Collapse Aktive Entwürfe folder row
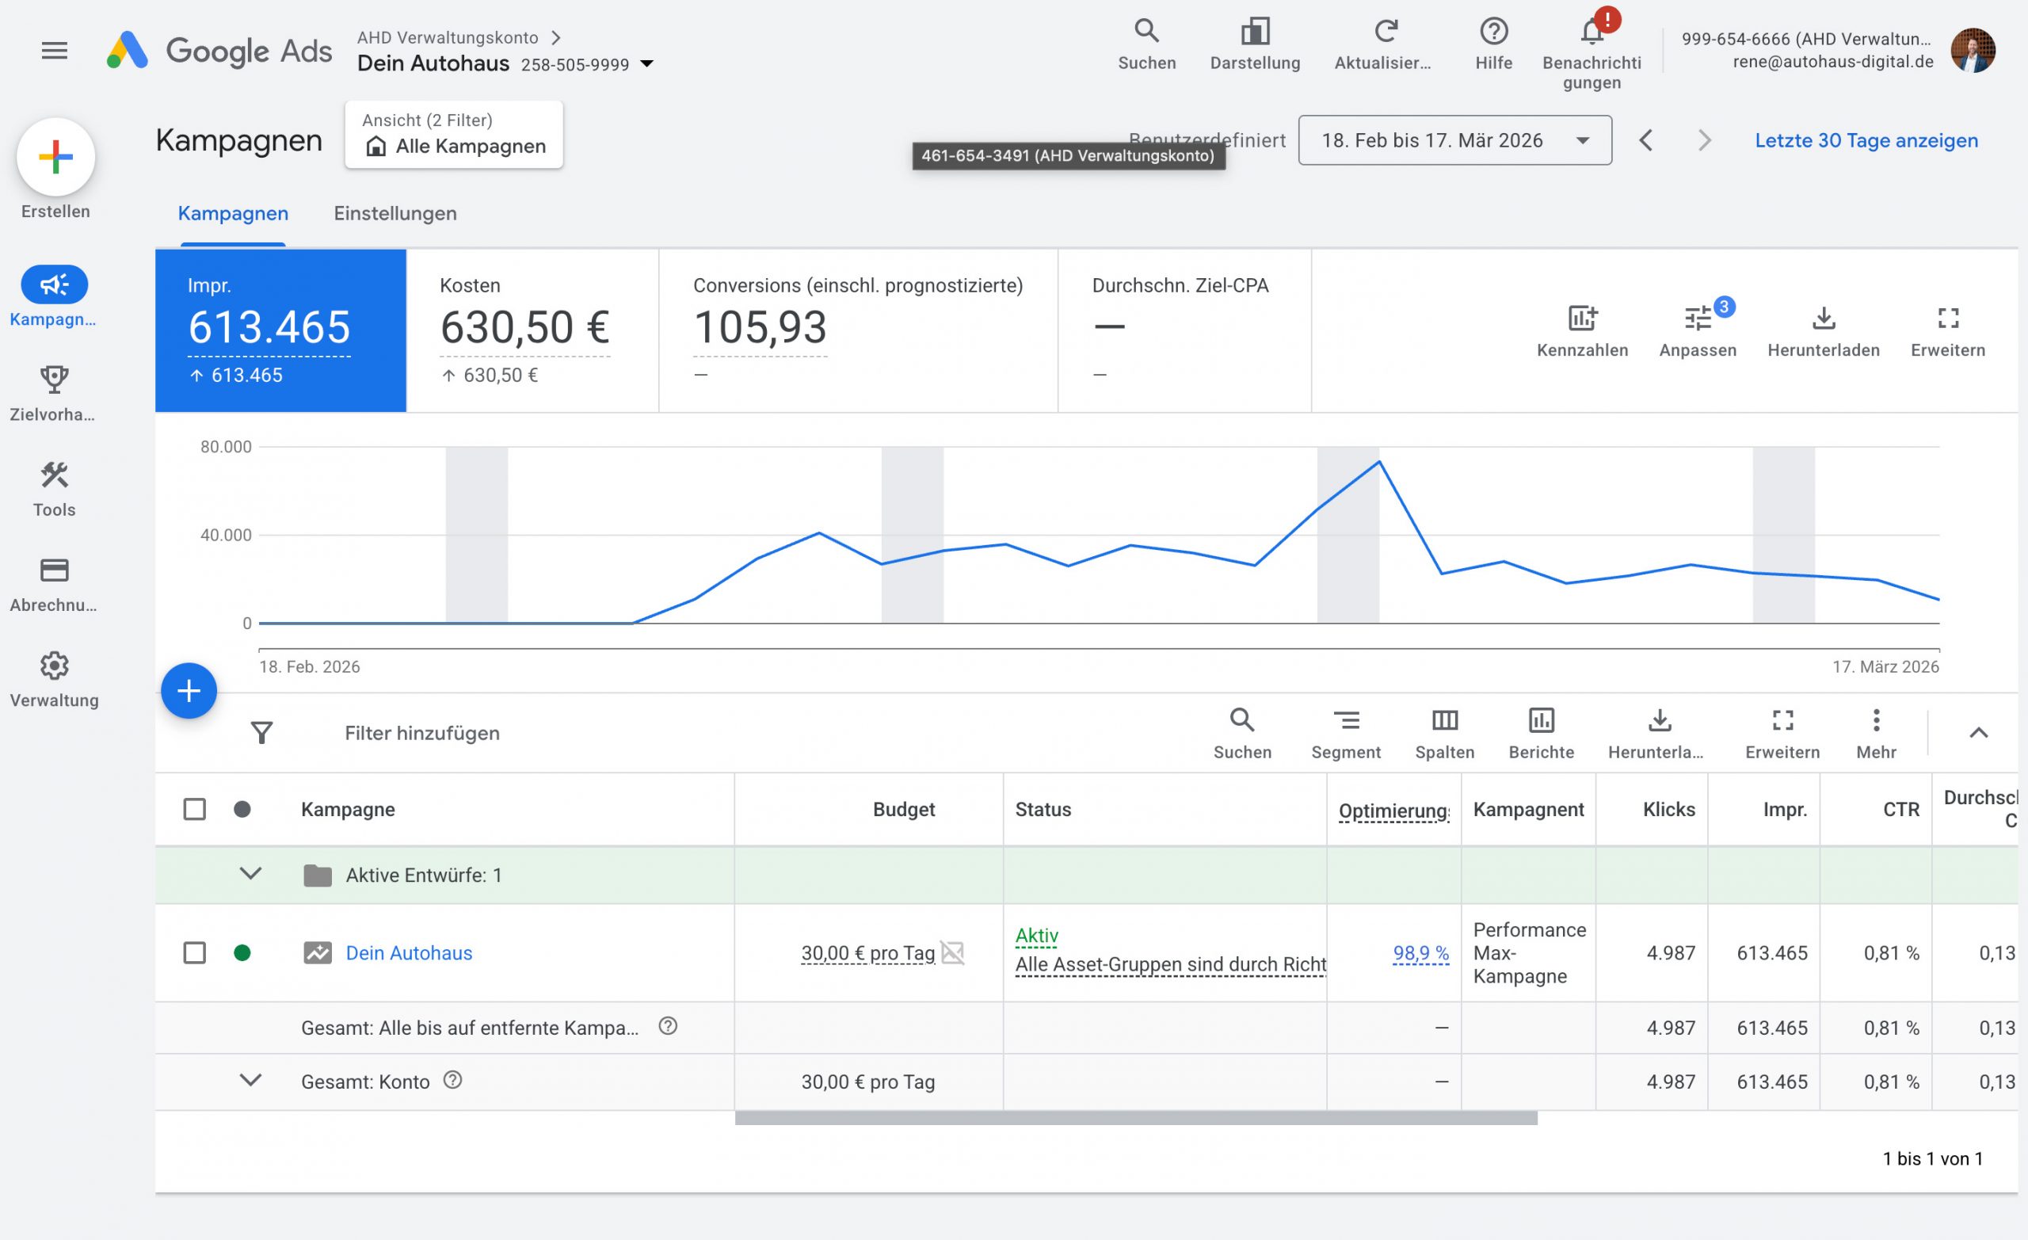This screenshot has width=2028, height=1240. (x=250, y=874)
